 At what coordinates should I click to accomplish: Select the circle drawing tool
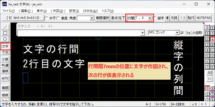(x=5, y=39)
